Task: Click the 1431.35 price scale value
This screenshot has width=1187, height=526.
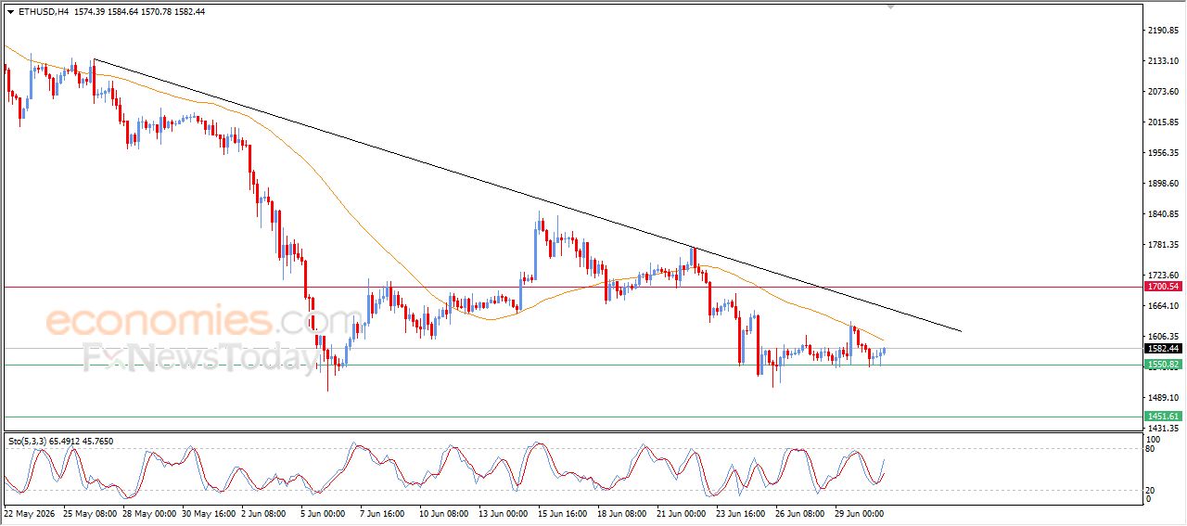Action: click(1164, 428)
